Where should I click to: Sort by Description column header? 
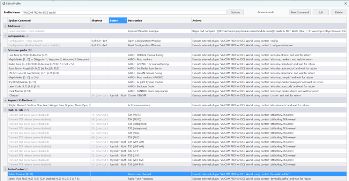click(x=159, y=21)
